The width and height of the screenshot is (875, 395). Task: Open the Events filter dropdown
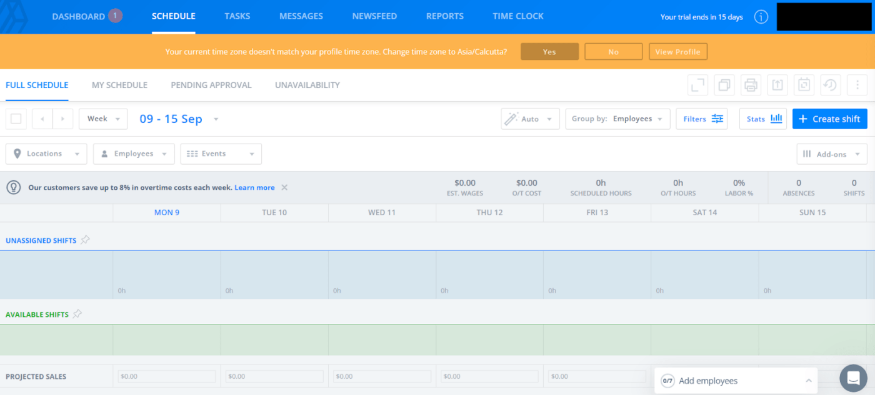[x=221, y=154]
